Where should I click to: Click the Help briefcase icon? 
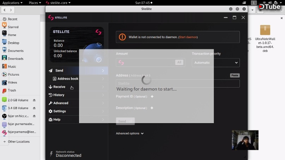point(50,120)
